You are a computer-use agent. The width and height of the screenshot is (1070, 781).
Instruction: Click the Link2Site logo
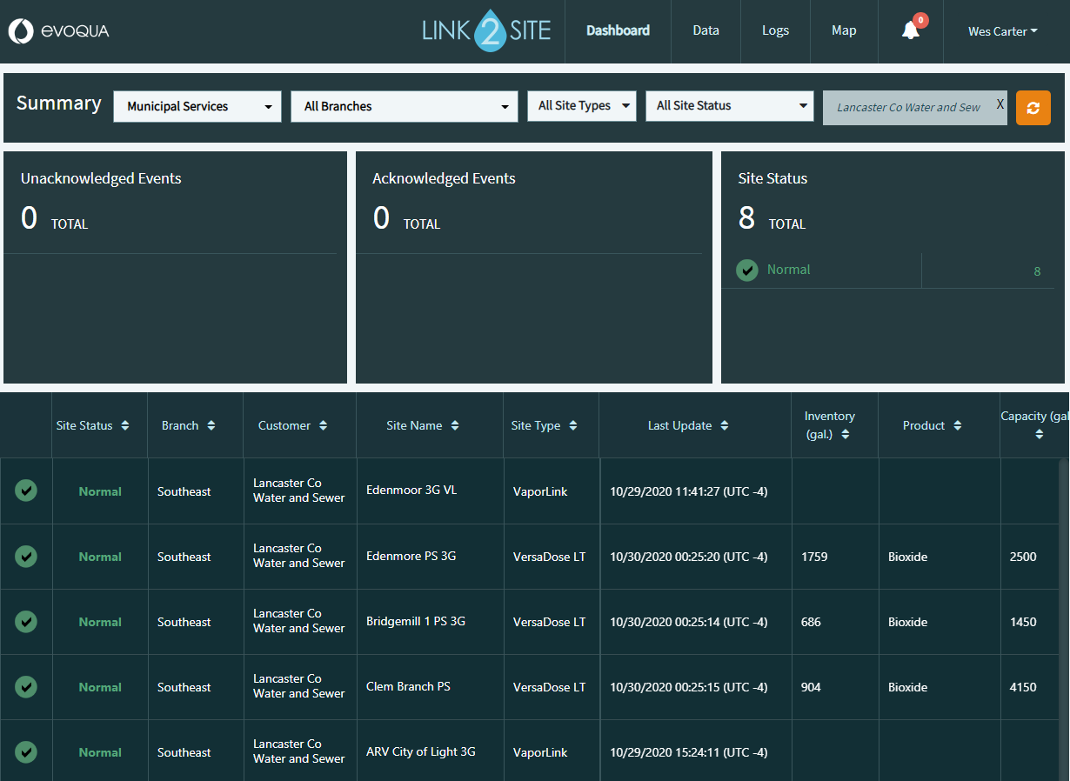(486, 31)
